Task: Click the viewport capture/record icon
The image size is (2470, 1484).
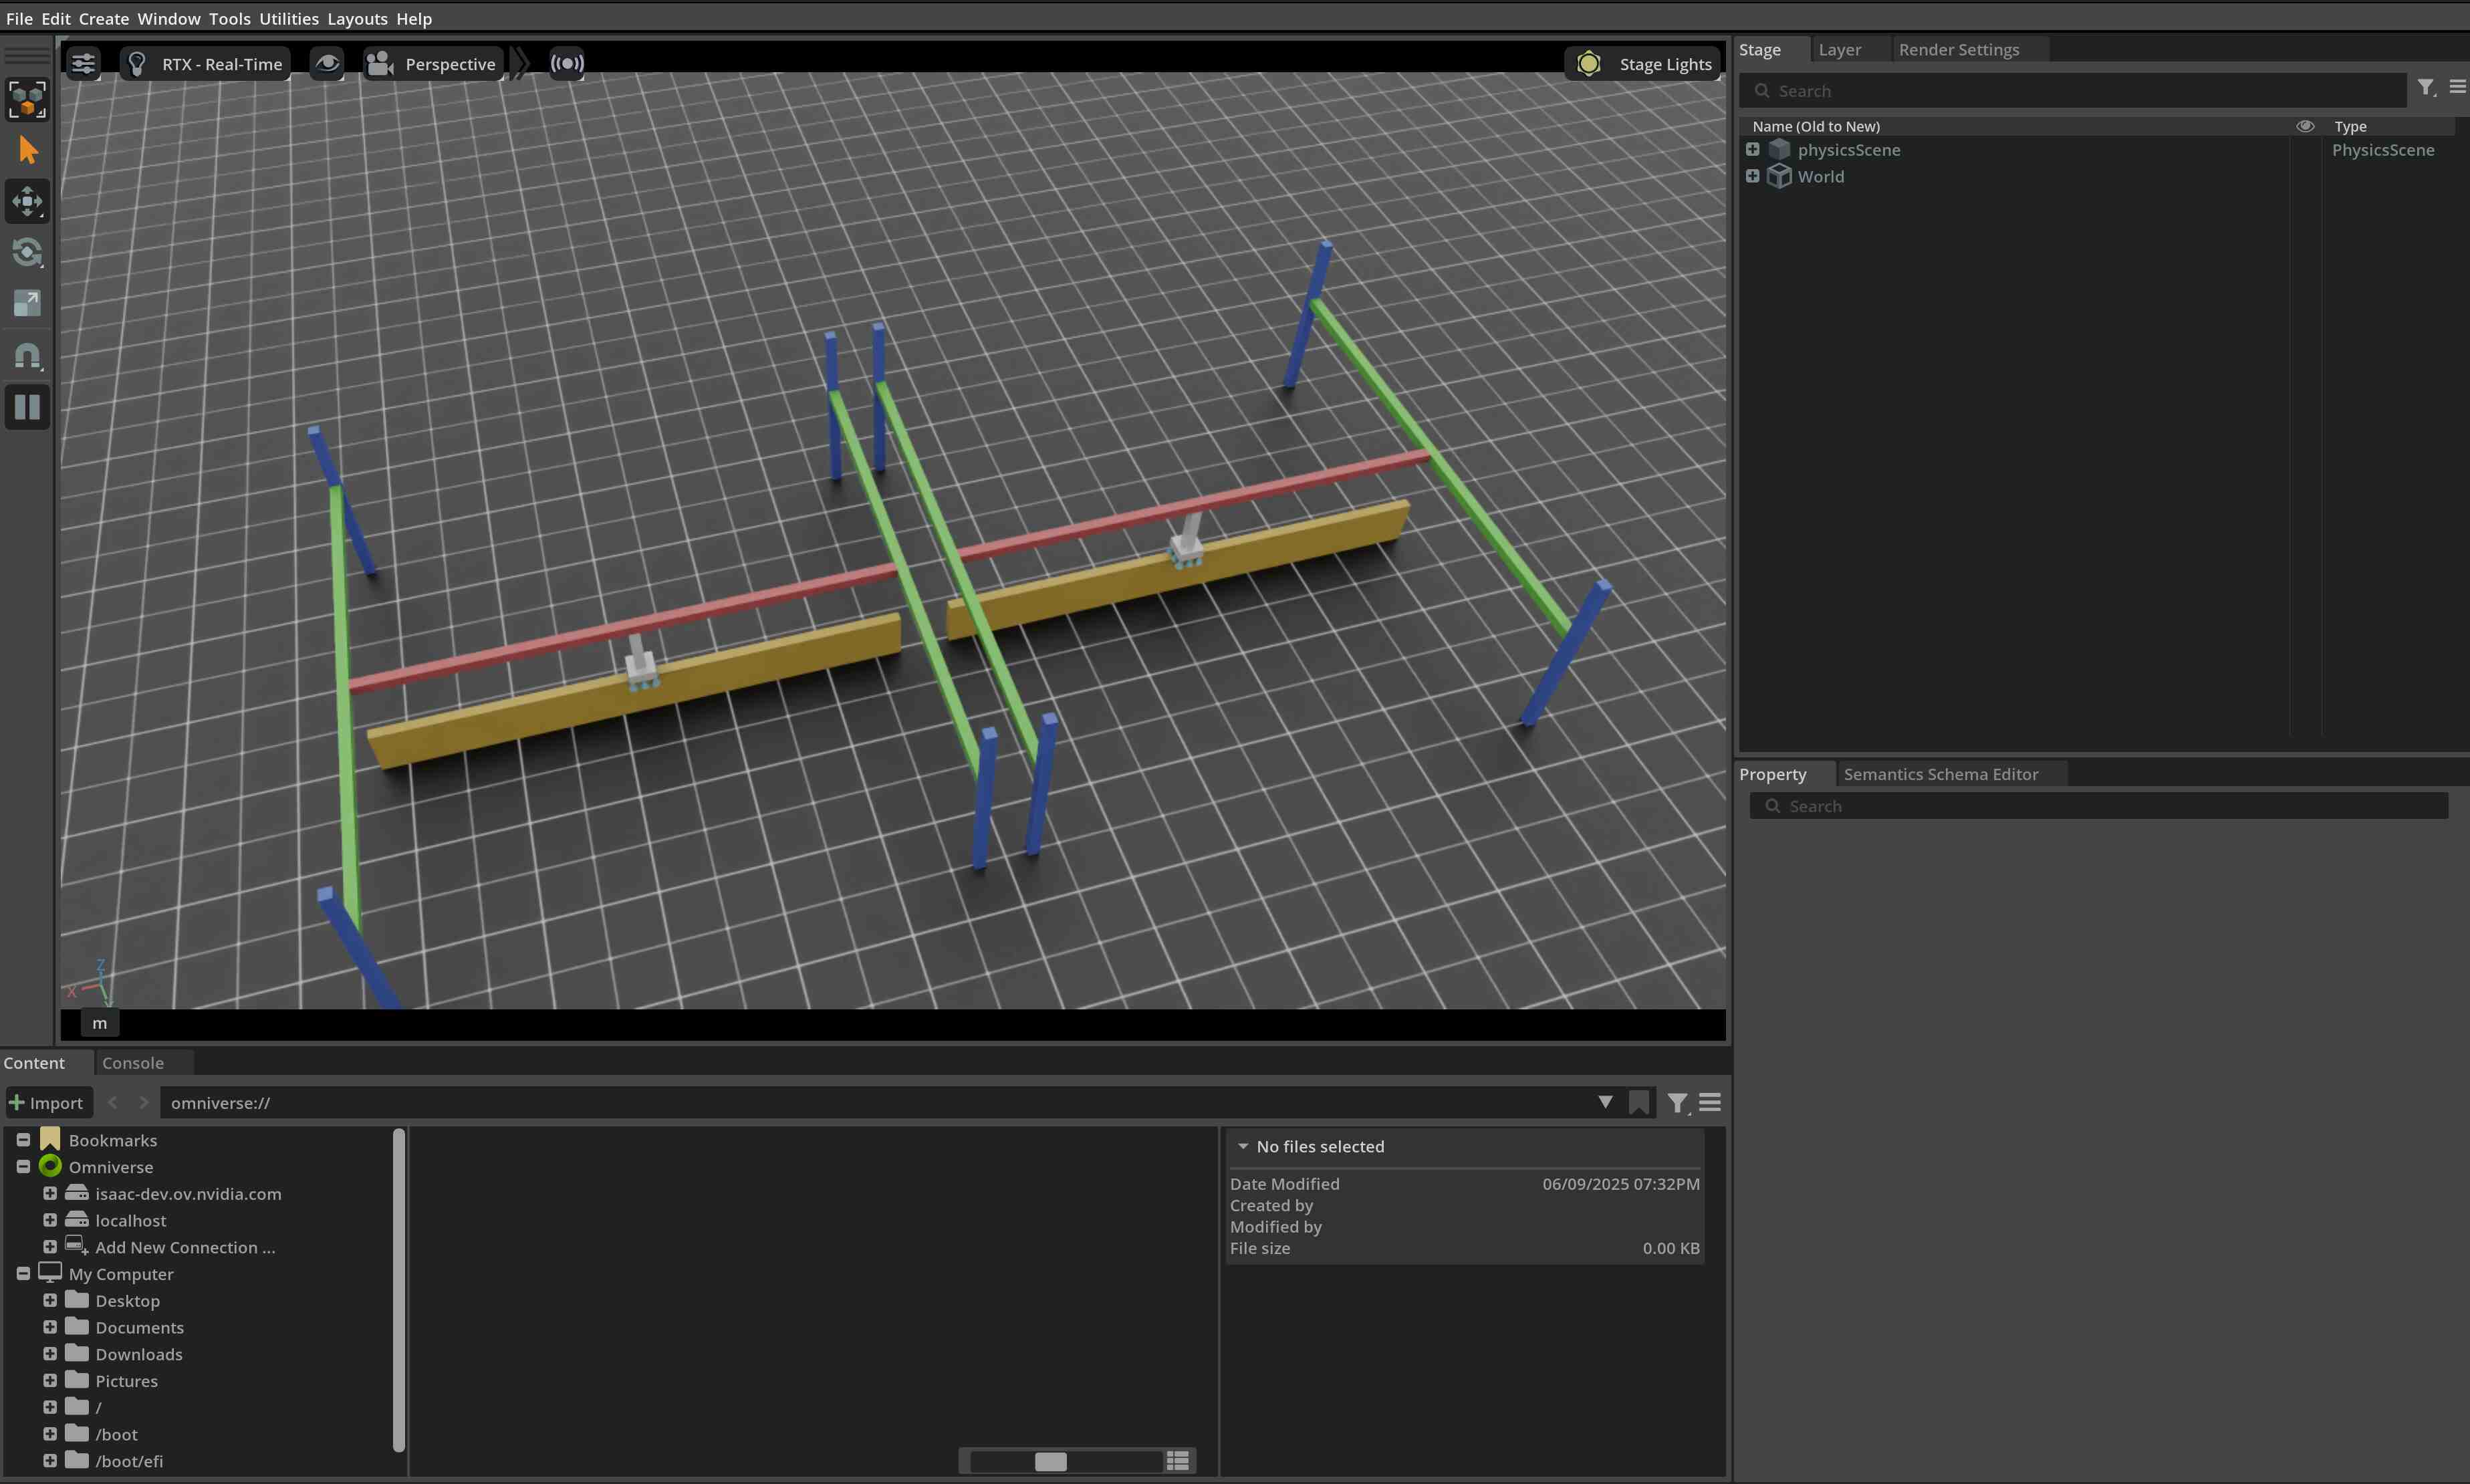Action: coord(566,63)
